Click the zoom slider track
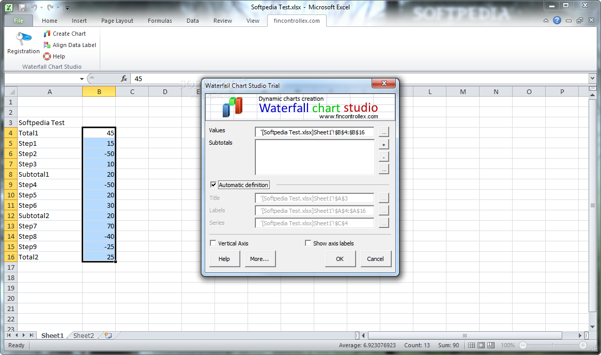Image resolution: width=601 pixels, height=355 pixels. (553, 345)
